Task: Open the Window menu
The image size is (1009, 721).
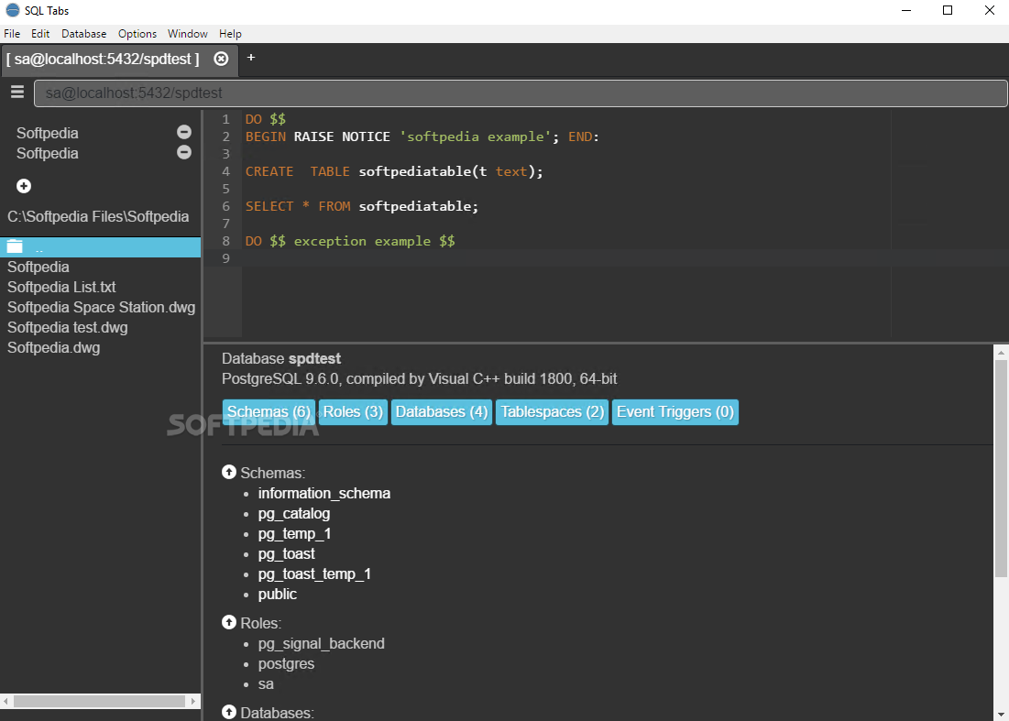Action: tap(187, 34)
